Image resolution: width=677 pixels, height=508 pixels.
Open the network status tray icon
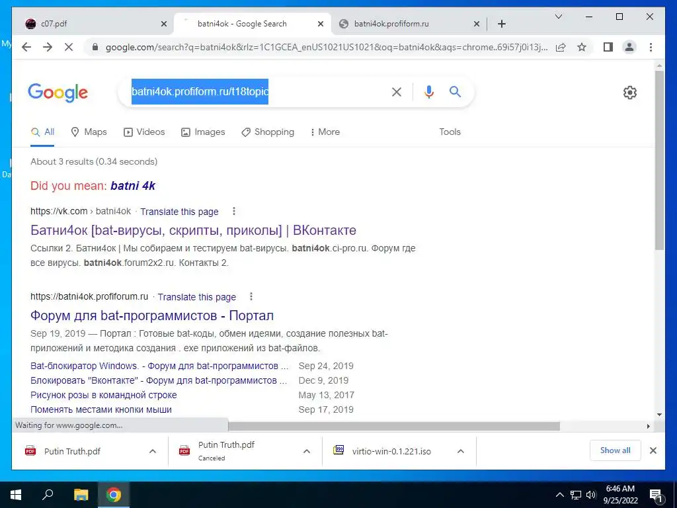point(576,495)
